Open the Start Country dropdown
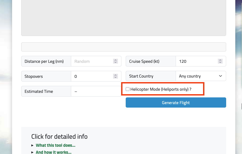 coord(201,76)
